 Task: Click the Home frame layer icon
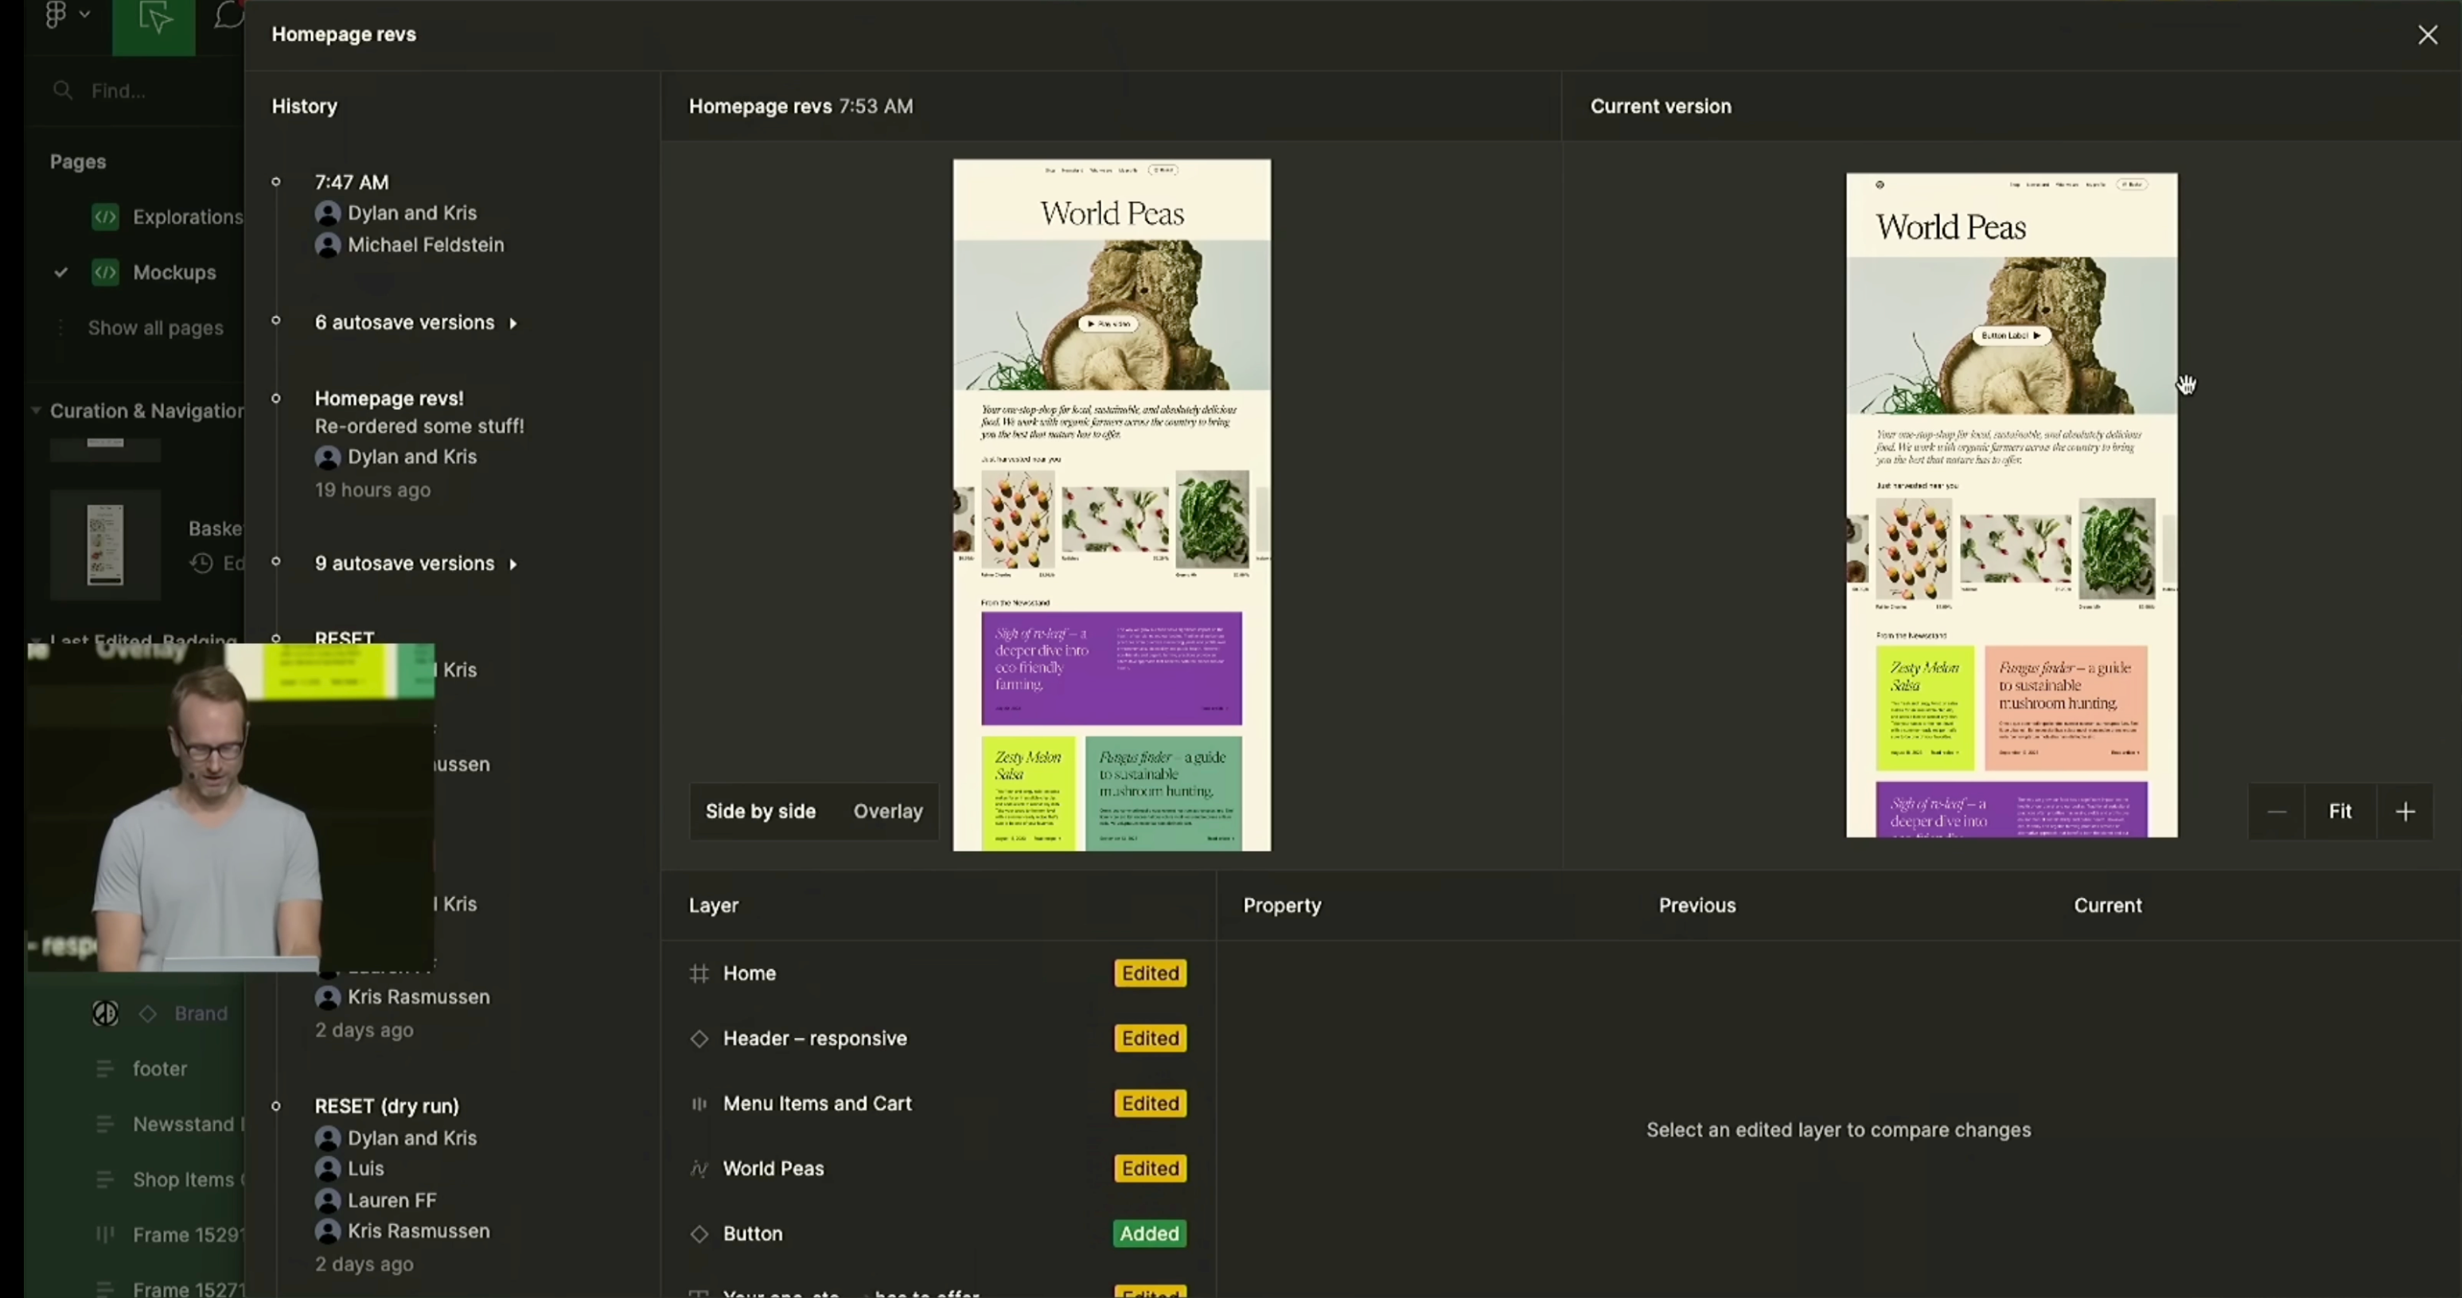tap(699, 973)
